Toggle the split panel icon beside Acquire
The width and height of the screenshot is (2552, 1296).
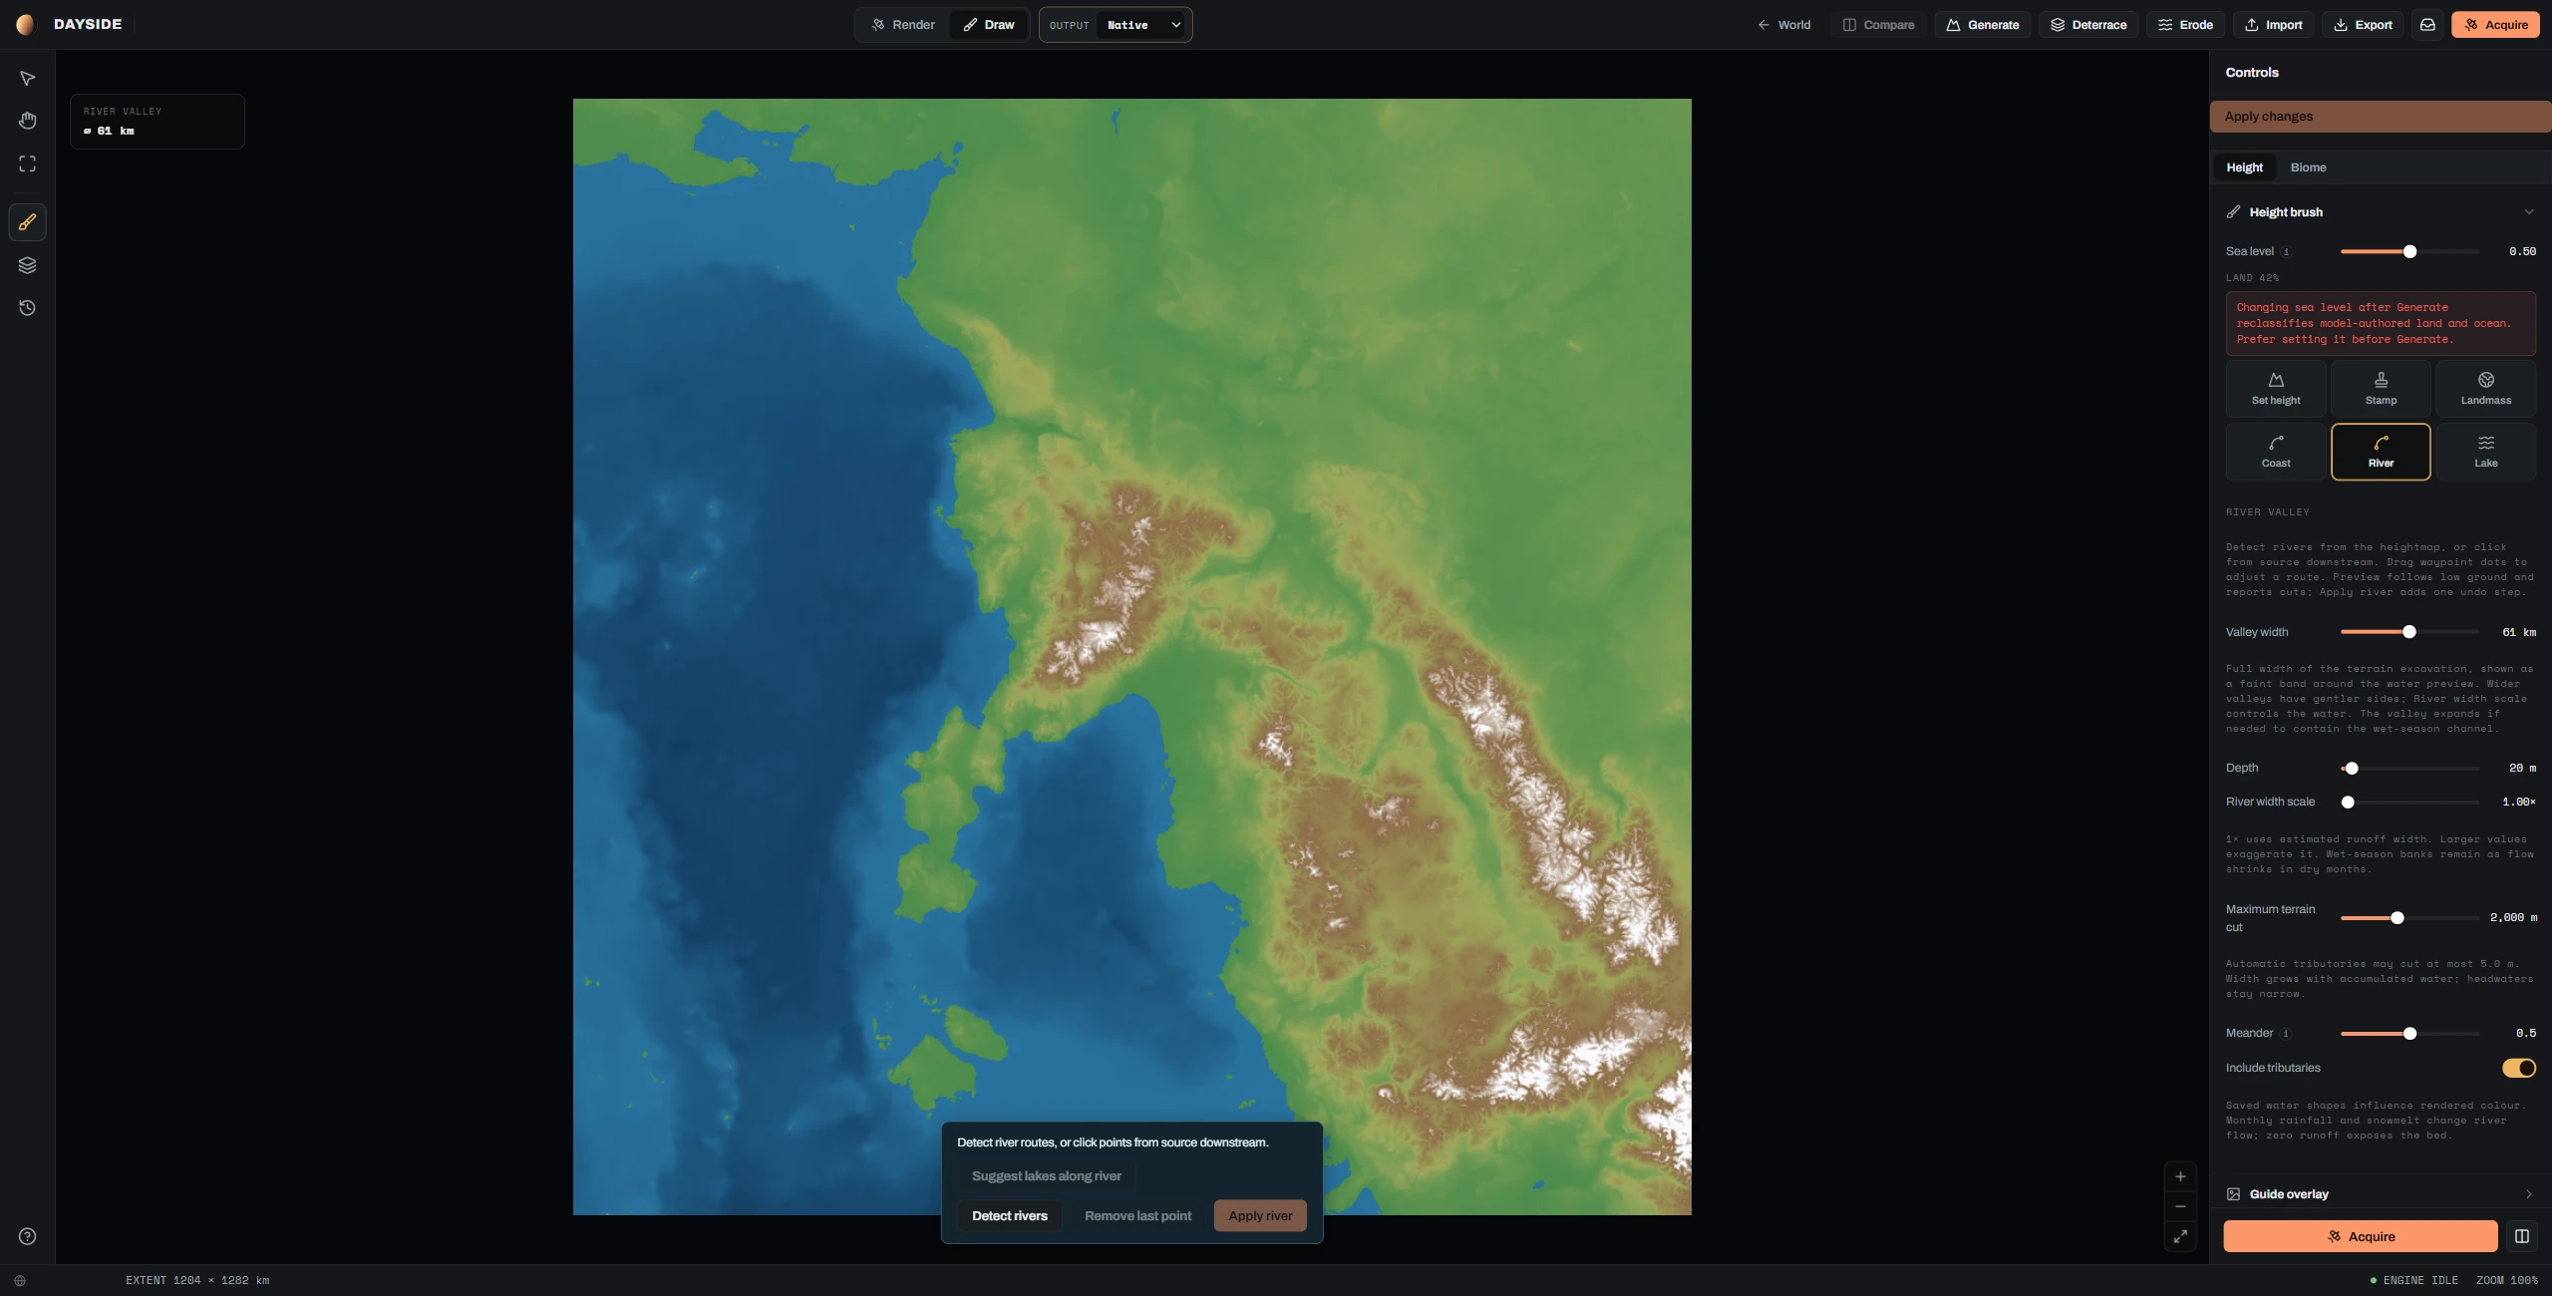[2521, 1236]
